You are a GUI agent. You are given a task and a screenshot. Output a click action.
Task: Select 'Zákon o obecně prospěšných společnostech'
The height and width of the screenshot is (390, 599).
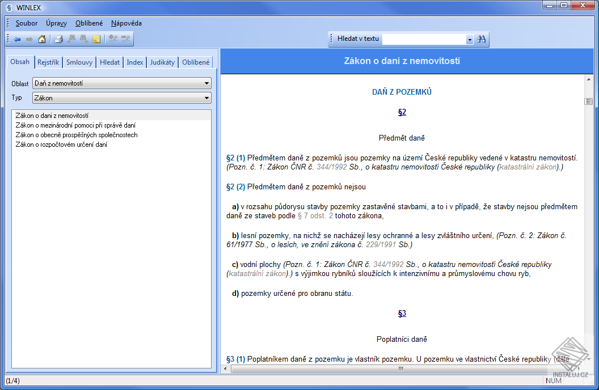pos(112,135)
